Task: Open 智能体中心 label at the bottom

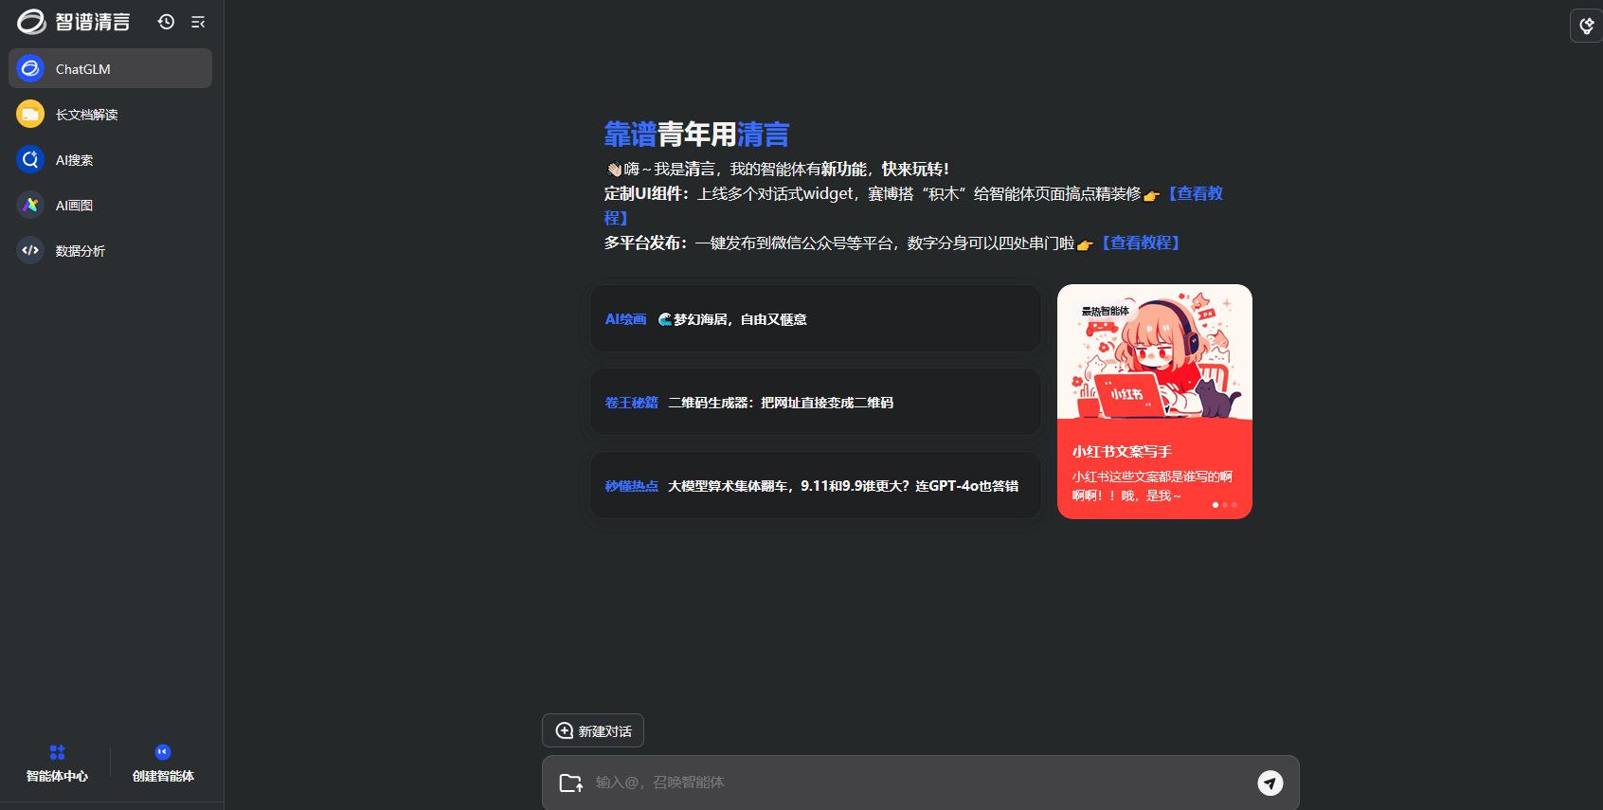Action: tap(57, 776)
